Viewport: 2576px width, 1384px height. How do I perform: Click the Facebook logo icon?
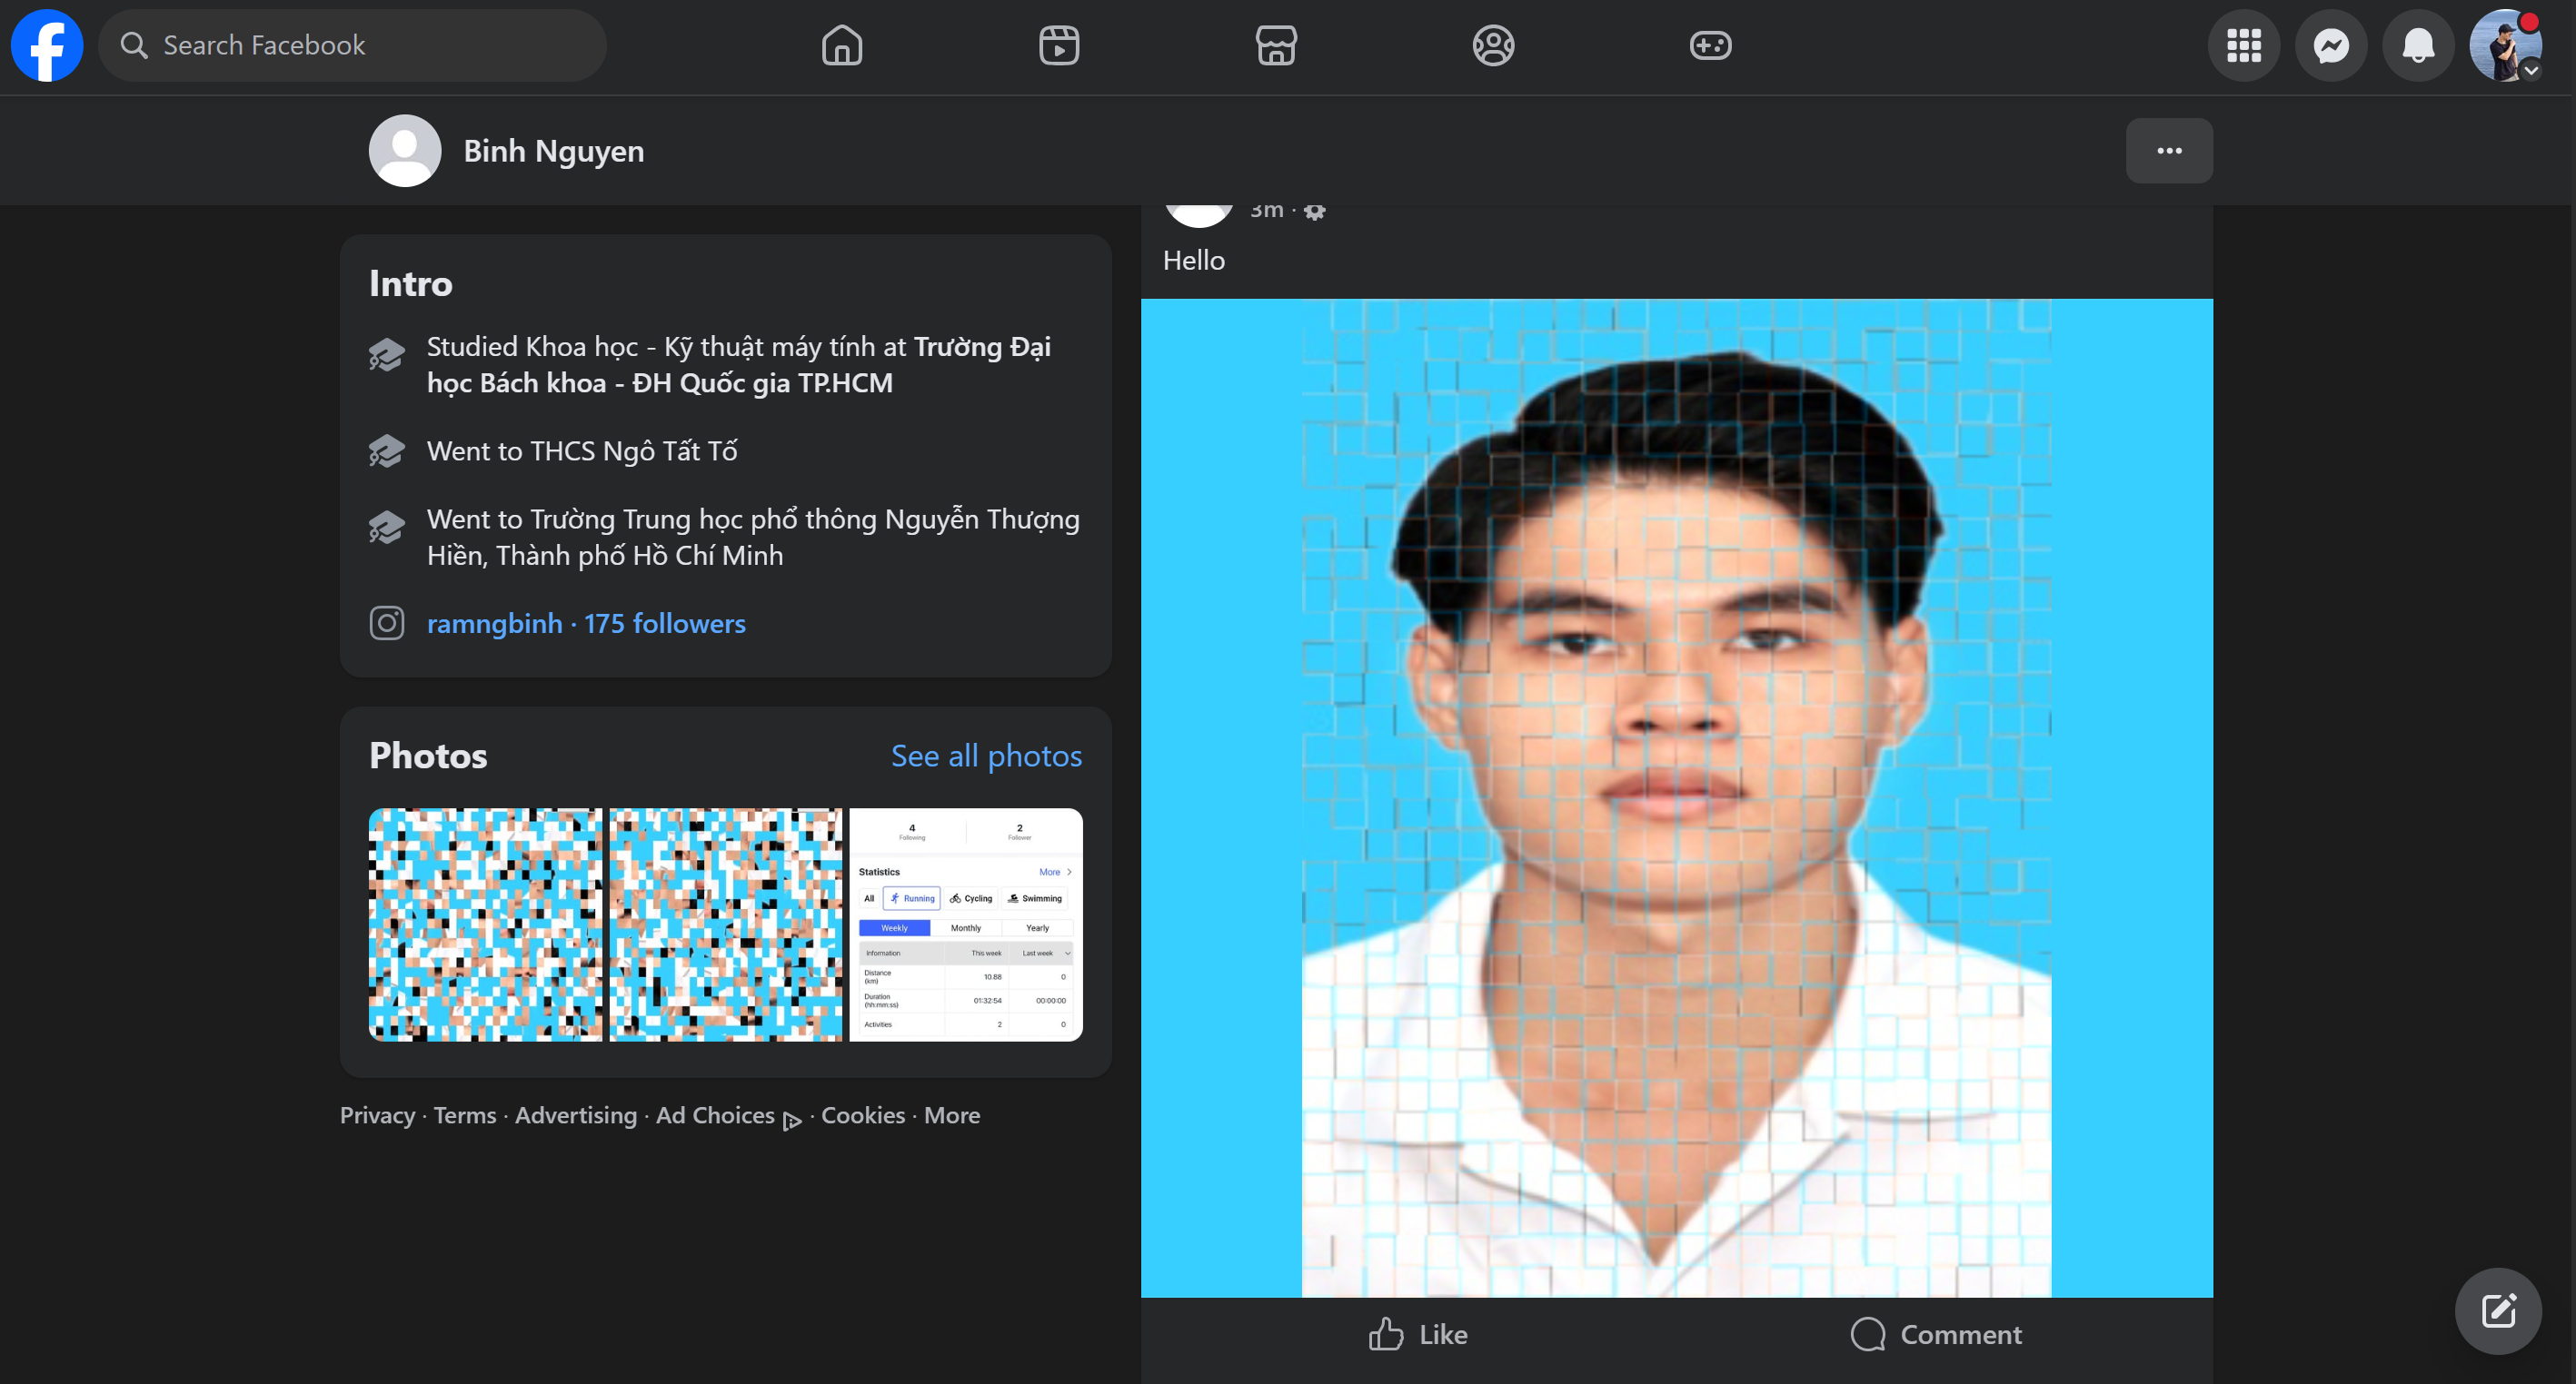point(47,46)
